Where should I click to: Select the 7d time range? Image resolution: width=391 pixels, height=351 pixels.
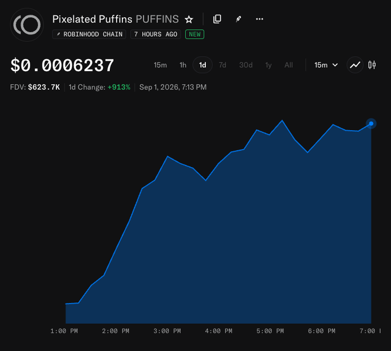click(x=223, y=65)
